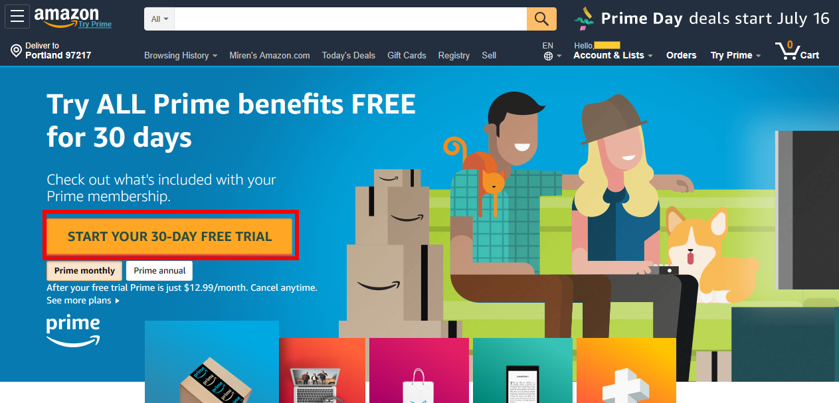
Task: Open the Kindle e-reader tile
Action: [523, 370]
